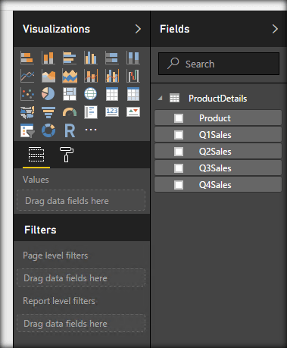
Task: Add a Filled map visual
Action: (27, 112)
